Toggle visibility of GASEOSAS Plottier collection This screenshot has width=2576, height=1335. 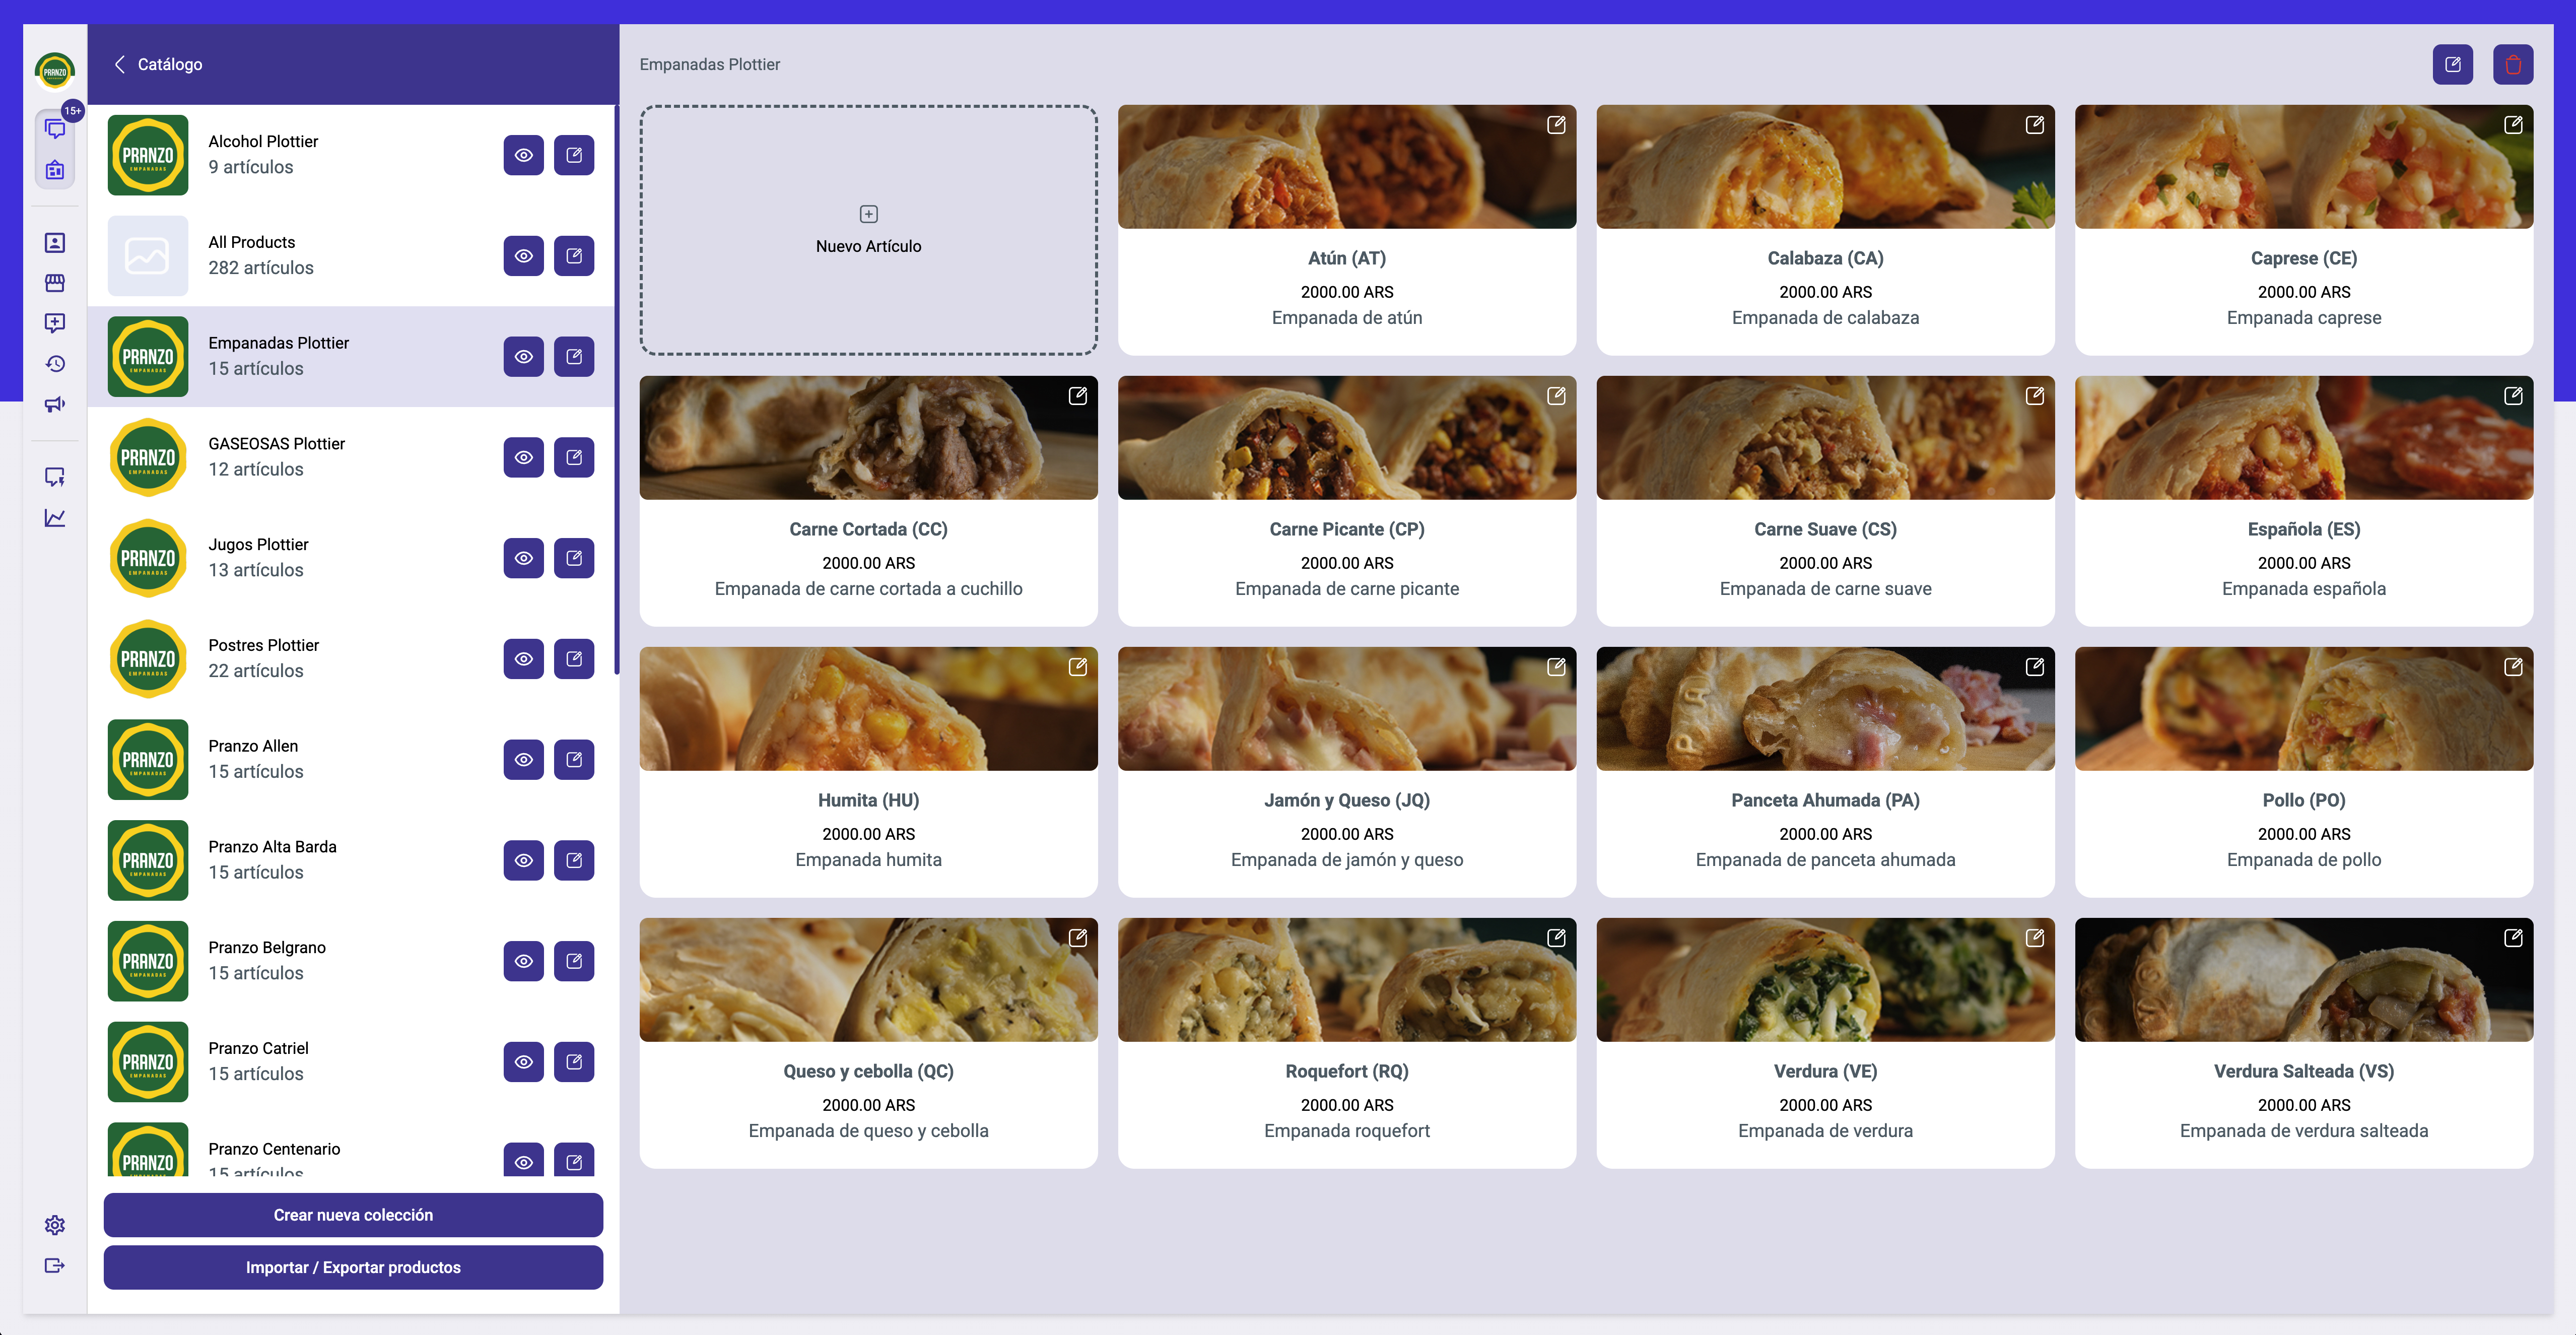(x=523, y=458)
